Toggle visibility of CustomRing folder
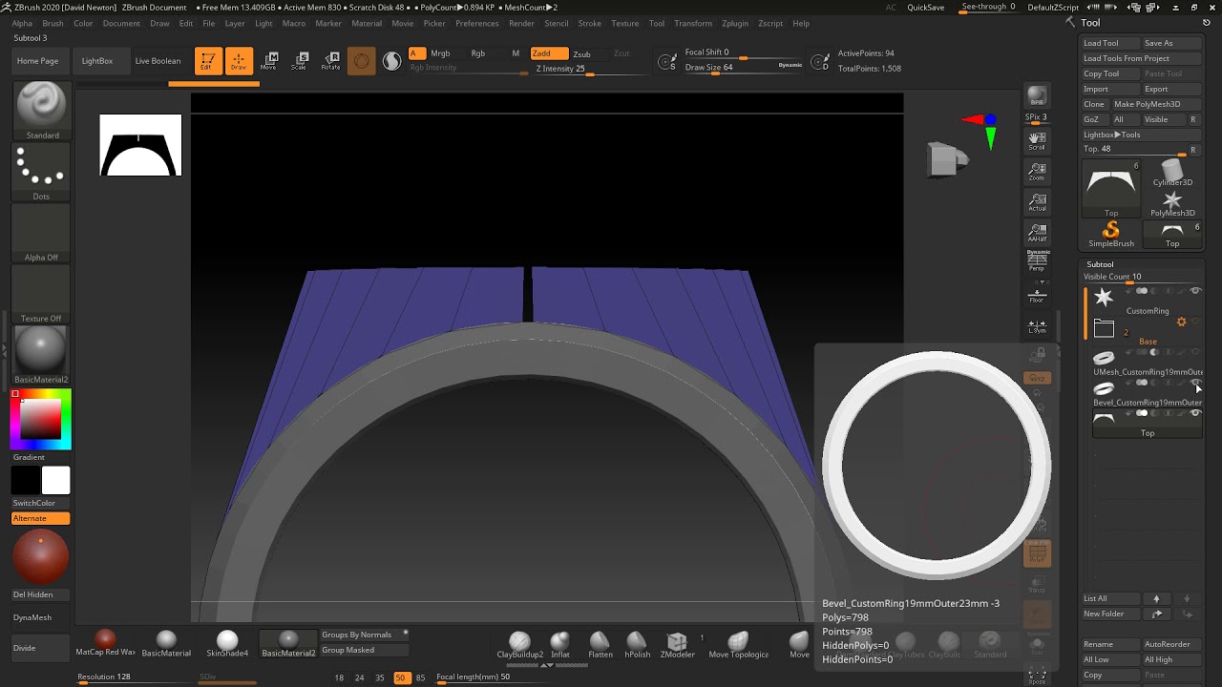Image resolution: width=1222 pixels, height=687 pixels. click(1195, 291)
